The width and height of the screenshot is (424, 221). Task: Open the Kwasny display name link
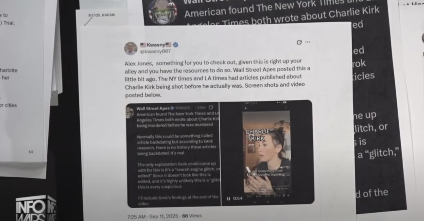156,45
